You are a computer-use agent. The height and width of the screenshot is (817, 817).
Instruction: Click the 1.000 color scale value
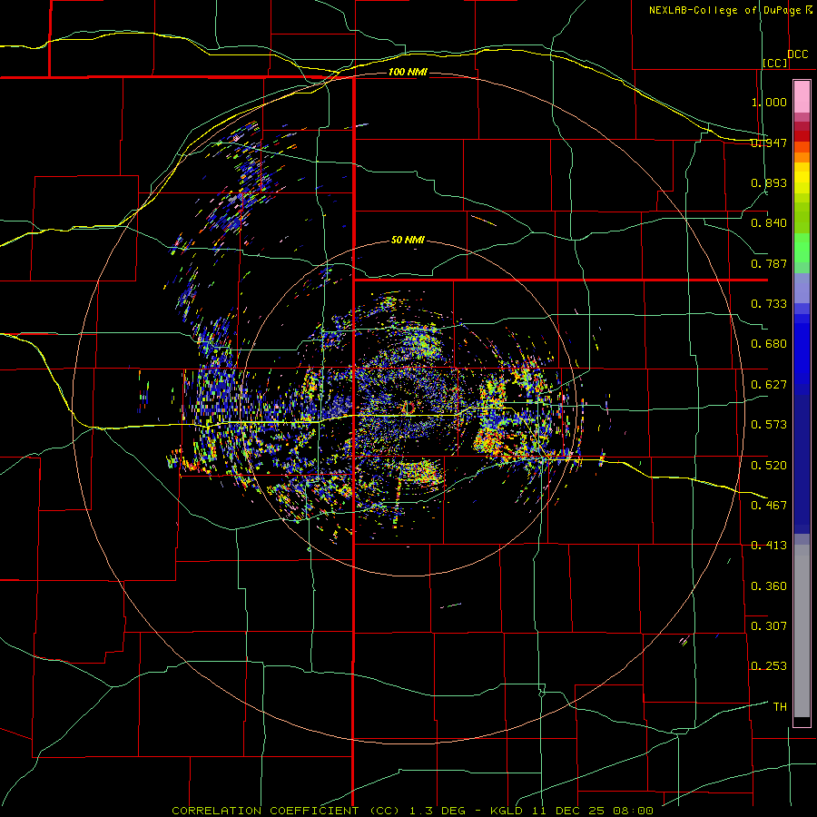tap(769, 102)
